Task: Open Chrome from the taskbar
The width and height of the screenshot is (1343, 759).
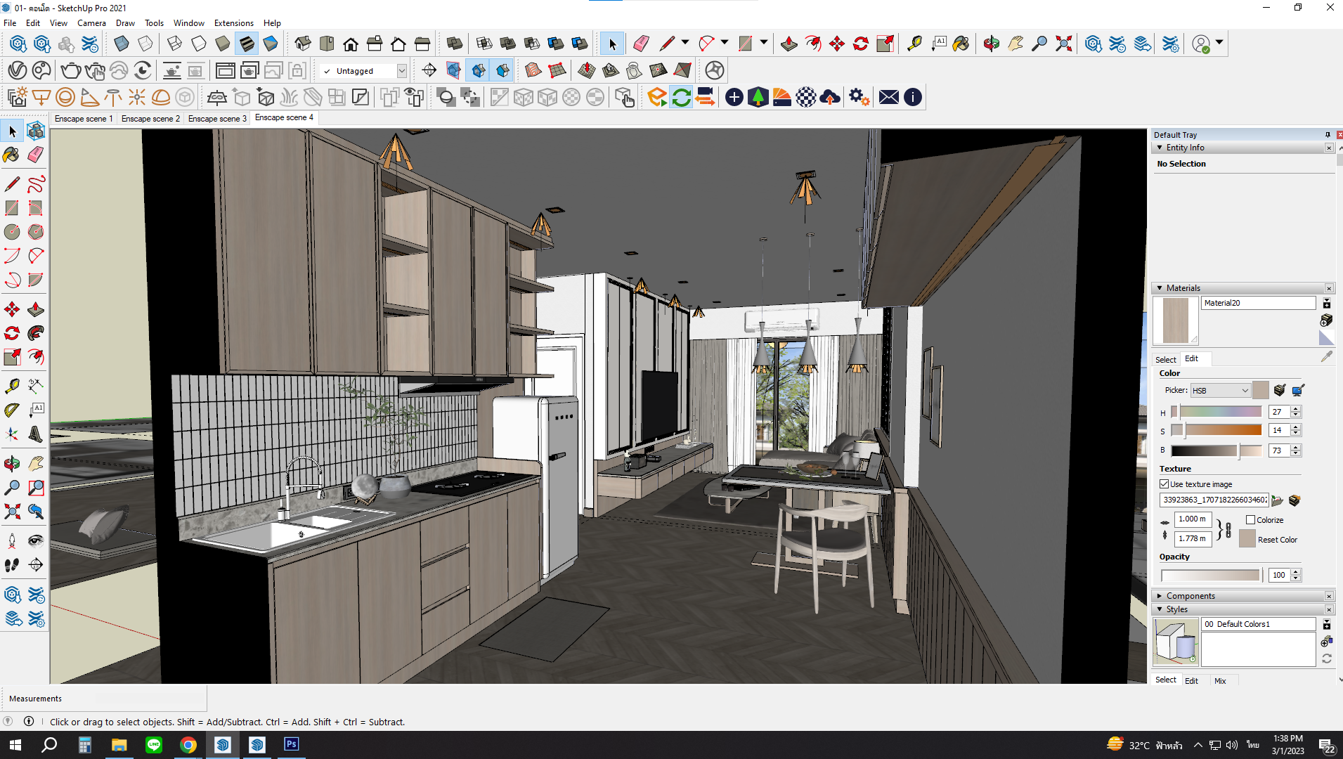Action: (x=188, y=744)
